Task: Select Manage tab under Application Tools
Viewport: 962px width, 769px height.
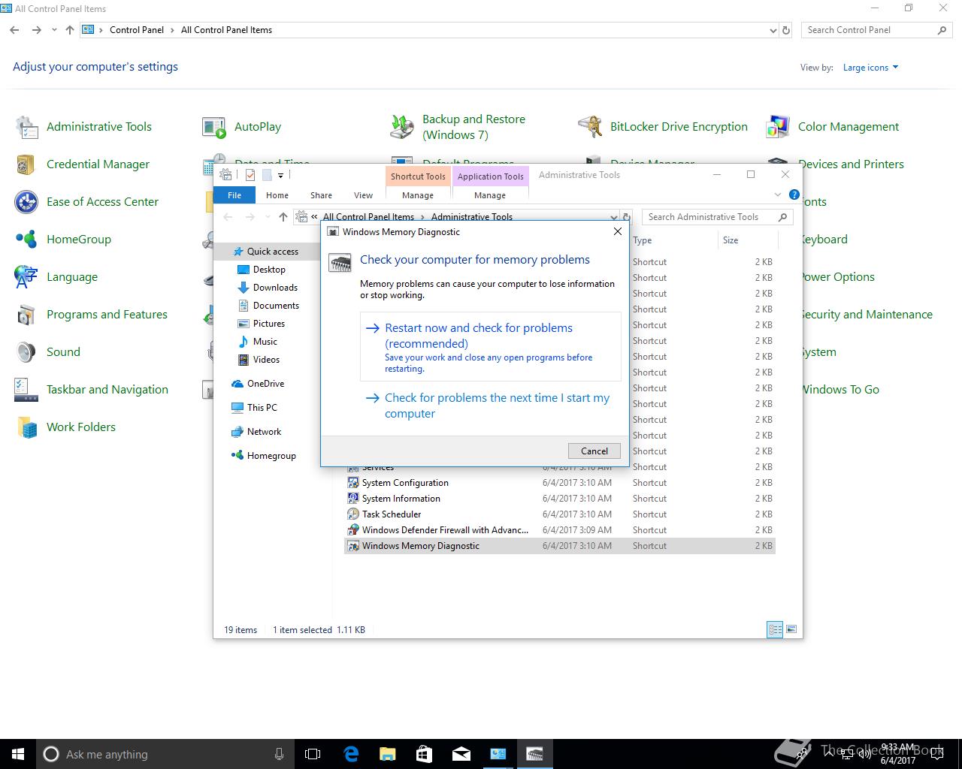Action: tap(490, 195)
